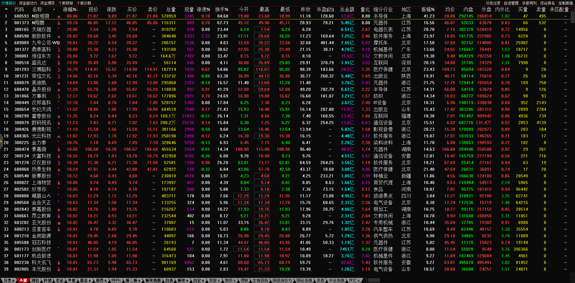Open the column menu triangle in header
The height and width of the screenshot is (283, 575).
[6, 9]
